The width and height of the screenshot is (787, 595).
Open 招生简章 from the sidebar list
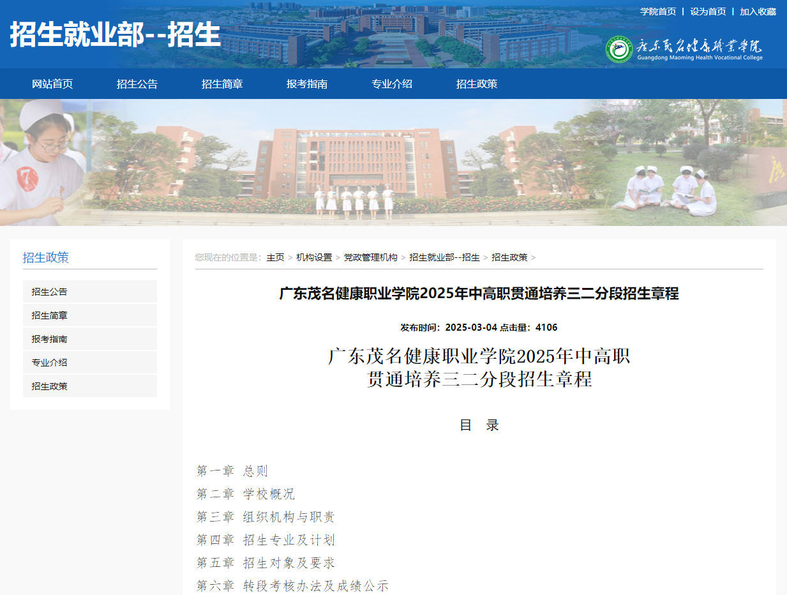[x=50, y=315]
